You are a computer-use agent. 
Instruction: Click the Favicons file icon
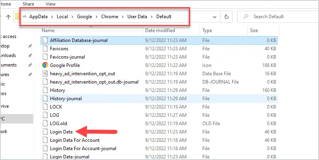click(45, 49)
